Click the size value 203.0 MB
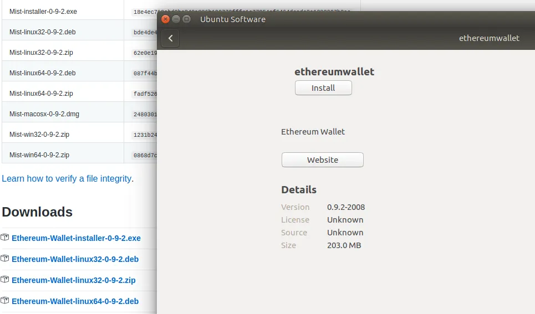Image resolution: width=535 pixels, height=314 pixels. pos(344,245)
